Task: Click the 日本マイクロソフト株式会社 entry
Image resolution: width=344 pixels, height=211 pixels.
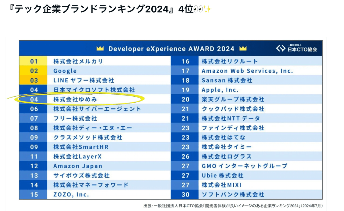Action: click(94, 90)
